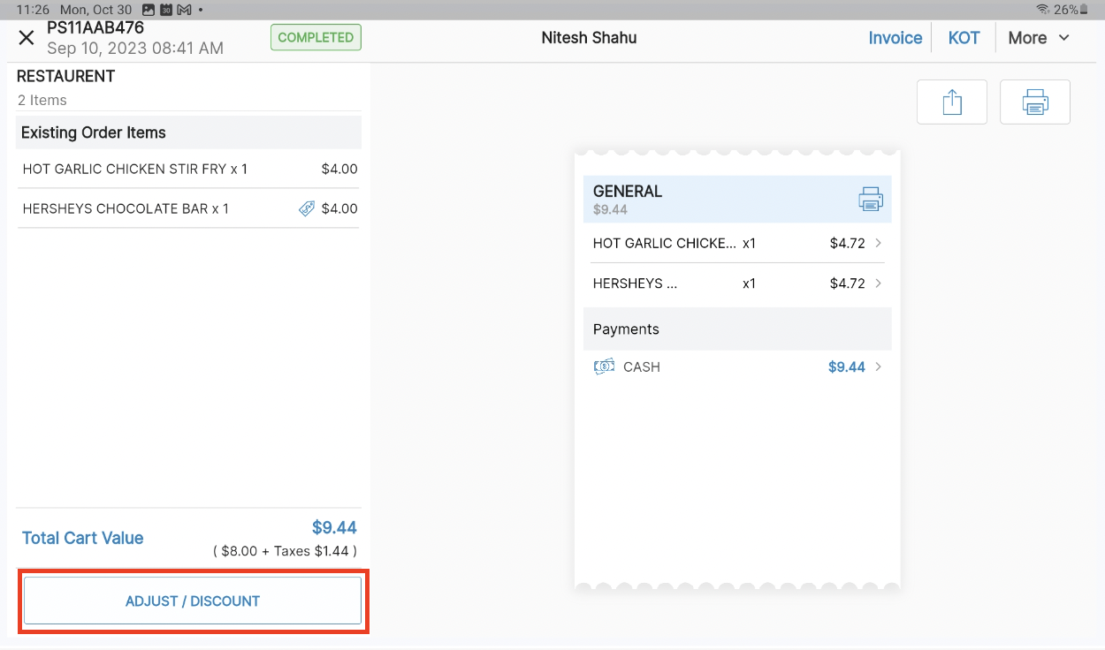Viewport: 1105px width, 650px height.
Task: Close the order details with X icon
Action: point(27,38)
